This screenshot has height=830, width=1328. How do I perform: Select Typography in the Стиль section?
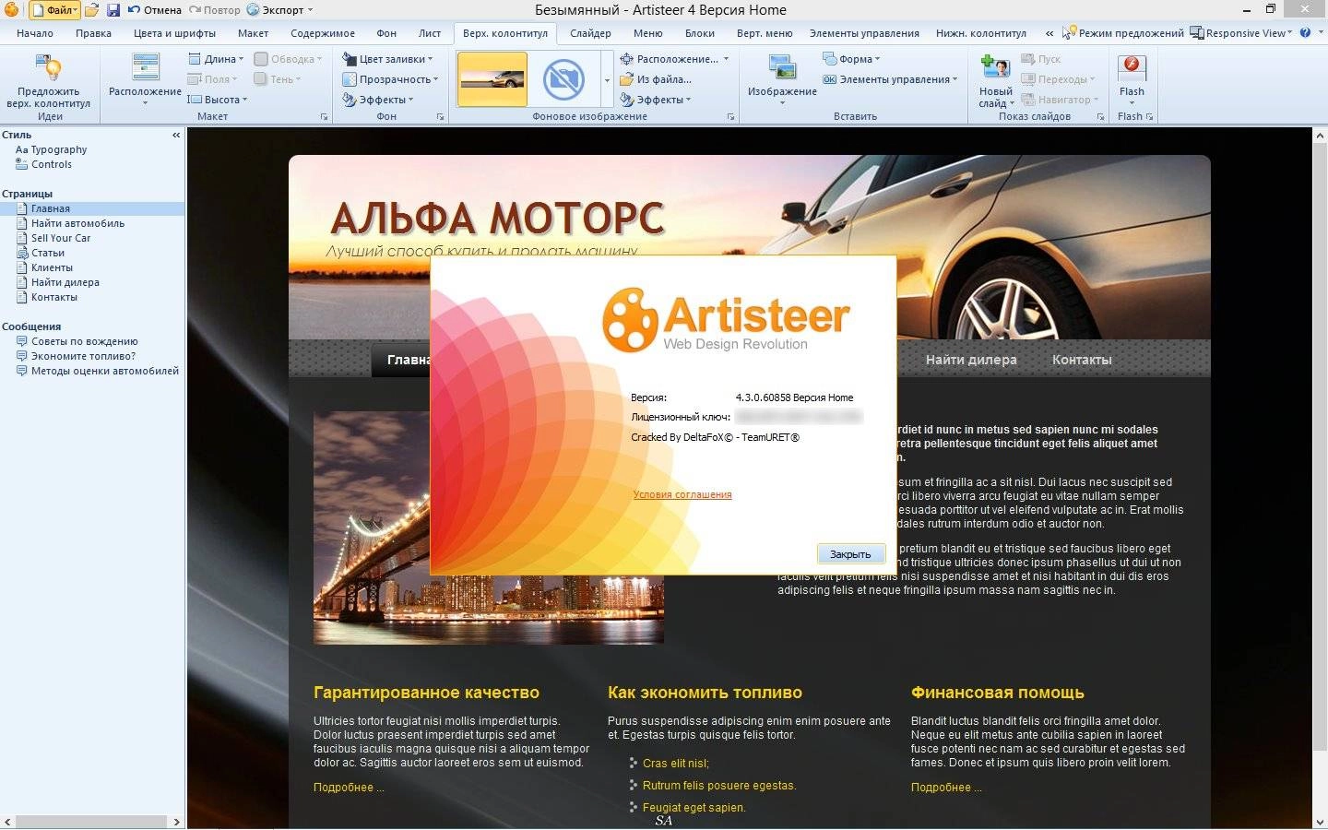click(x=59, y=149)
